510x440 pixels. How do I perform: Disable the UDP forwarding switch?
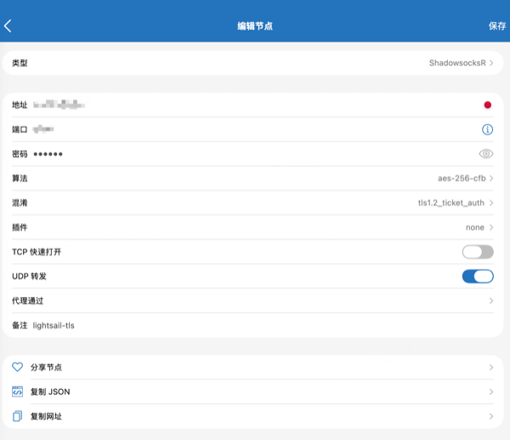(478, 276)
